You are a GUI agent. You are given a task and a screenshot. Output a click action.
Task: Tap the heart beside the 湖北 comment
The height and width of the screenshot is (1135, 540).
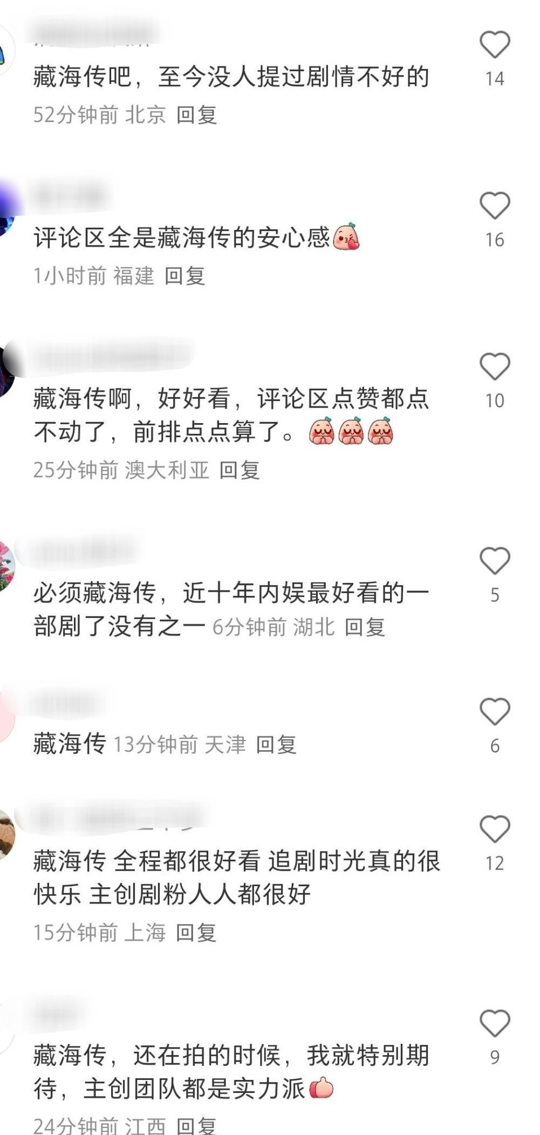[x=495, y=561]
